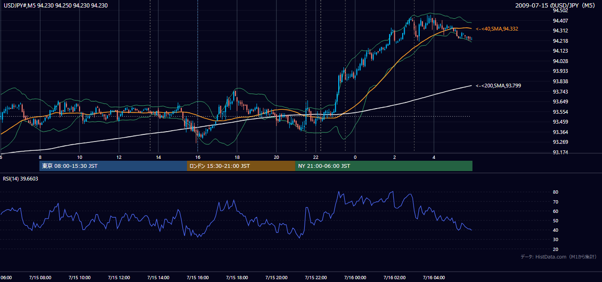Viewport: 602px width, 282px height.
Task: Click hour label 12 under the price chart
Action: pos(119,157)
